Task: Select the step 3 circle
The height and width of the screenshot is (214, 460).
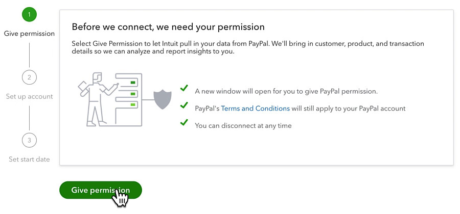Action: pos(29,140)
